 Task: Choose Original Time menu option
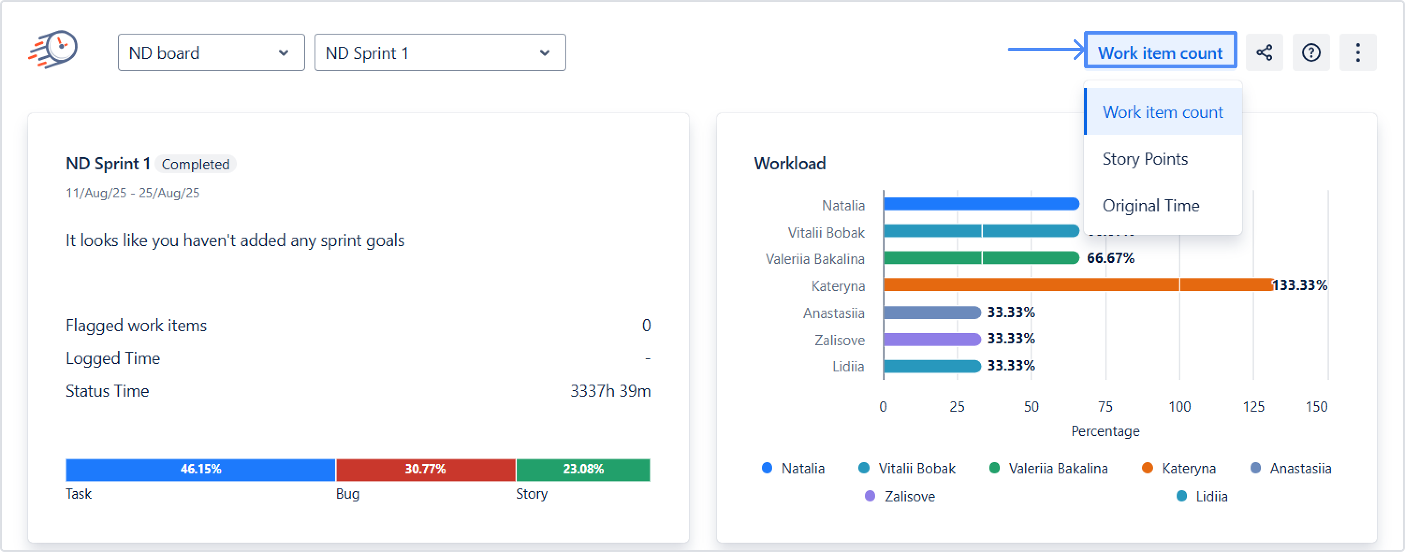point(1150,206)
